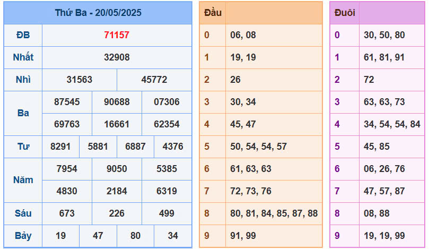The image size is (429, 249).
Task: Click the single 19 cell in Bảy row
Action: 60,236
